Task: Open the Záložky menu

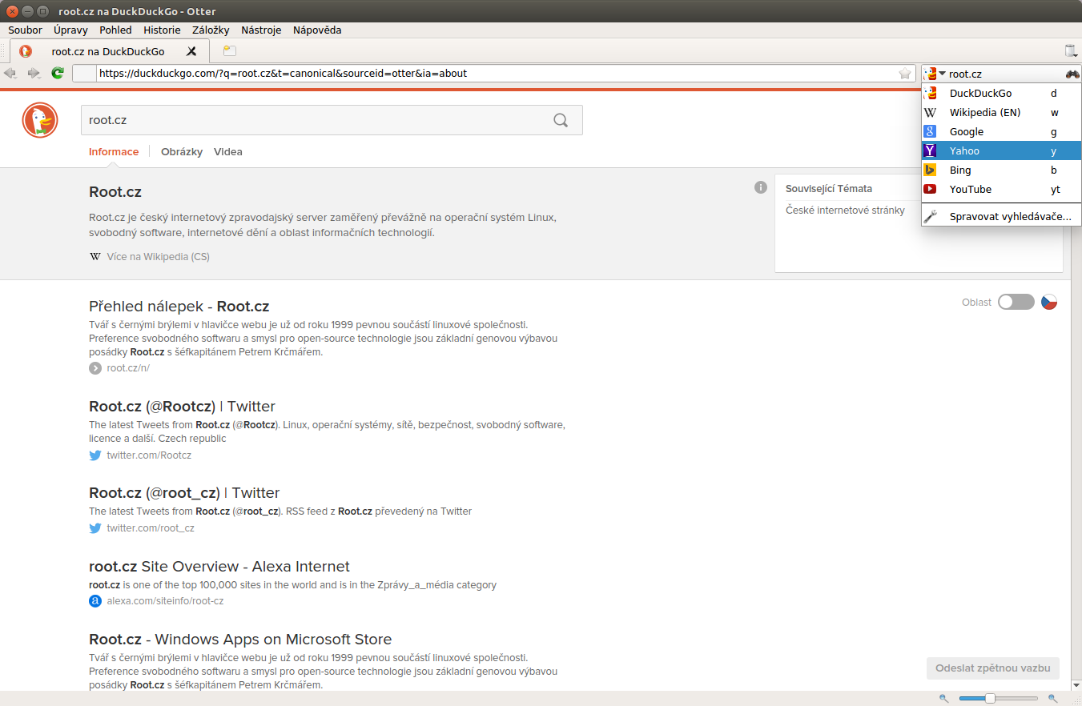Action: coord(211,30)
